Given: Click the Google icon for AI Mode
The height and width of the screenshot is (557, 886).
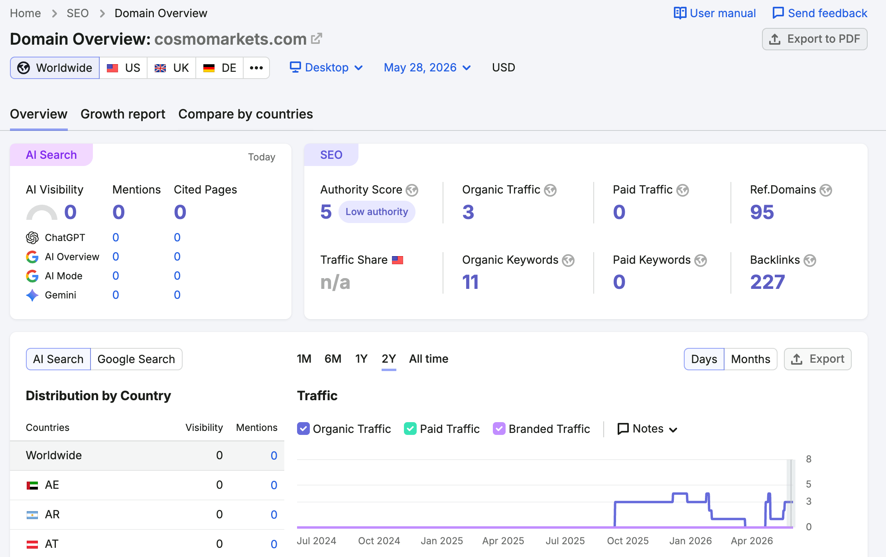Looking at the screenshot, I should (x=32, y=276).
